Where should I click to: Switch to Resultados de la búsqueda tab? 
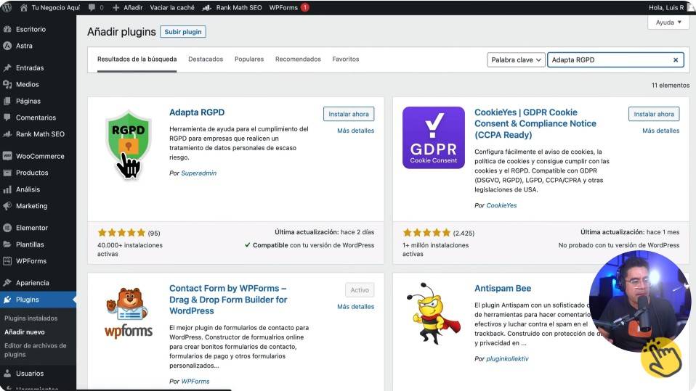(137, 59)
